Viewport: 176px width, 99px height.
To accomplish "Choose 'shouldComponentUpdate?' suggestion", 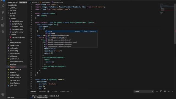I will point(71,38).
